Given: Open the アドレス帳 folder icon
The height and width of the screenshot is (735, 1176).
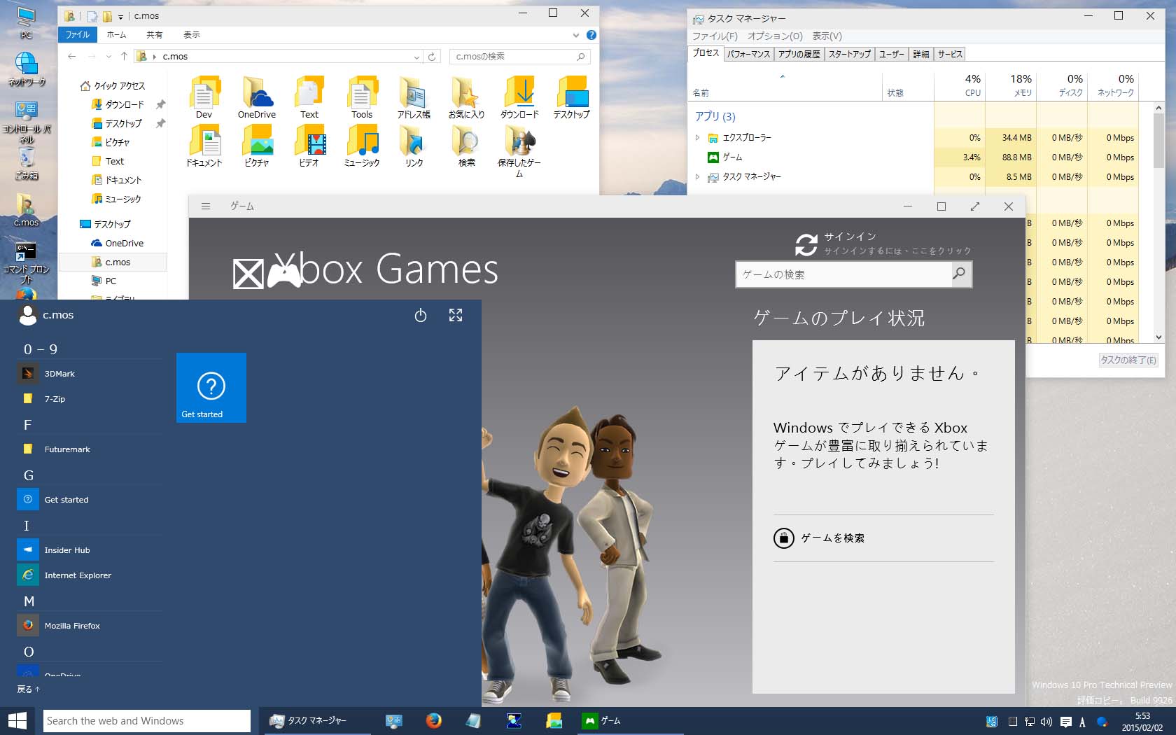Looking at the screenshot, I should click(414, 97).
